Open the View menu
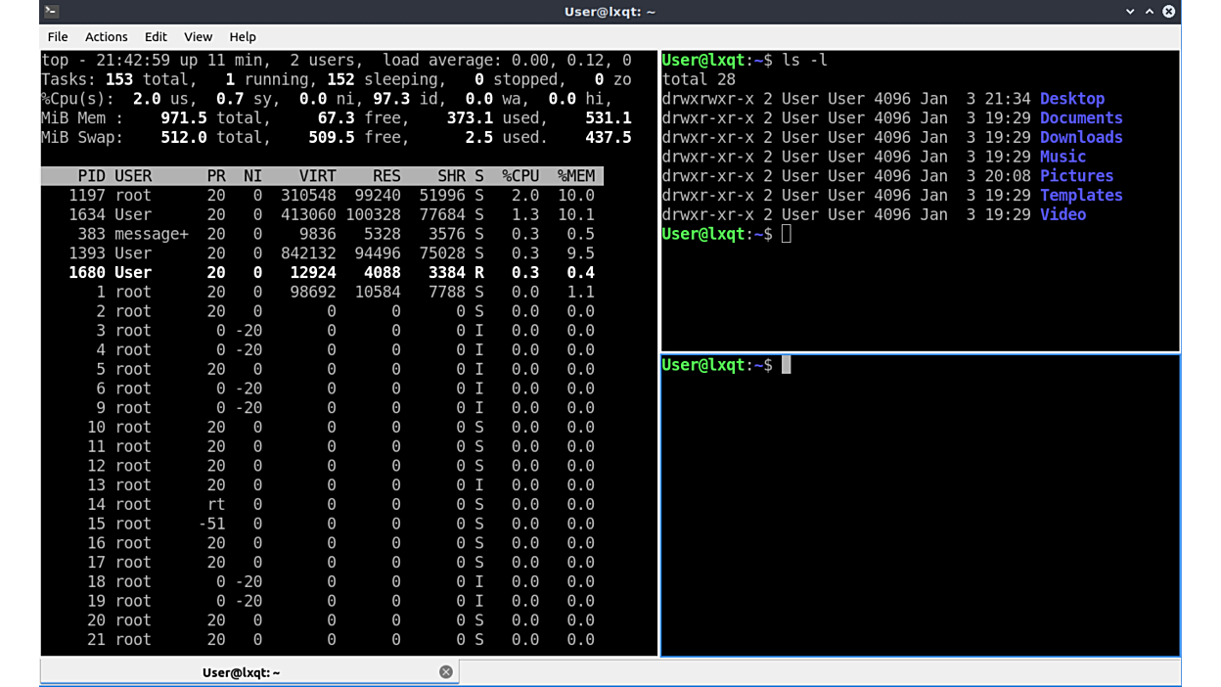Image resolution: width=1221 pixels, height=687 pixels. 198,36
